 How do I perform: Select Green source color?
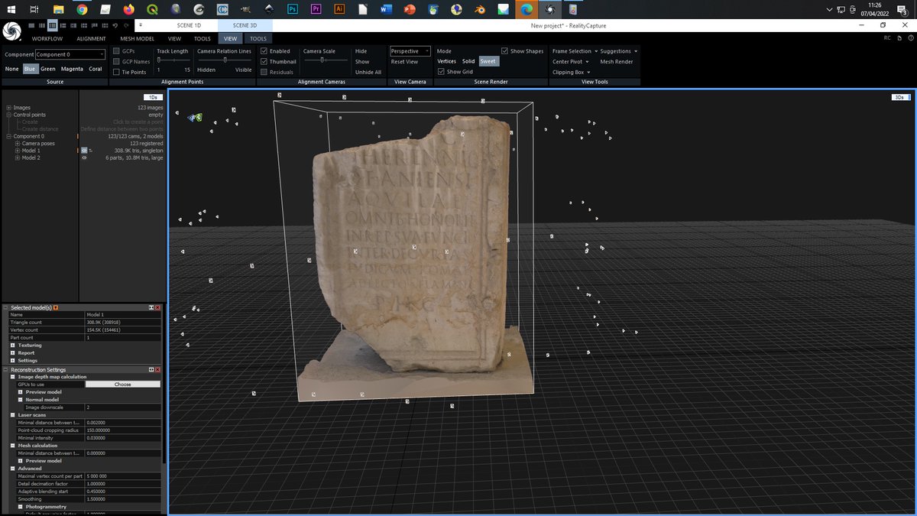click(48, 69)
